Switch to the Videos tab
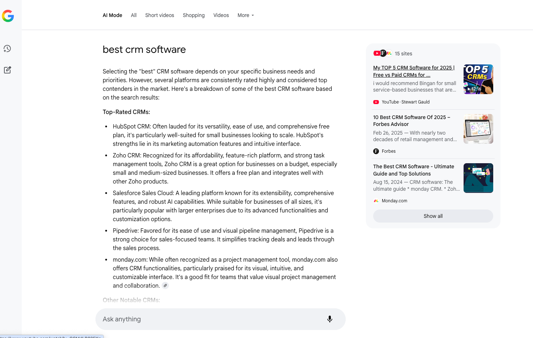The height and width of the screenshot is (338, 533). [x=221, y=15]
